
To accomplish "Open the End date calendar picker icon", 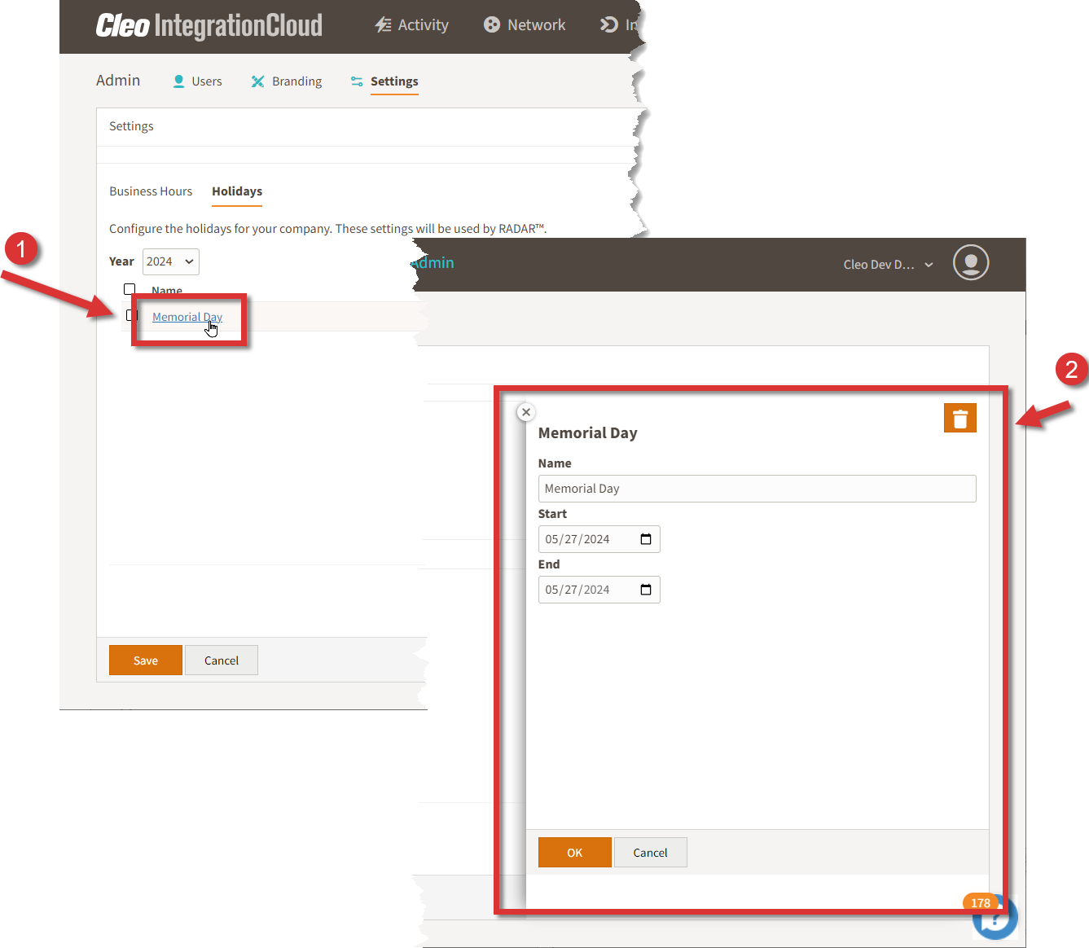I will point(646,590).
